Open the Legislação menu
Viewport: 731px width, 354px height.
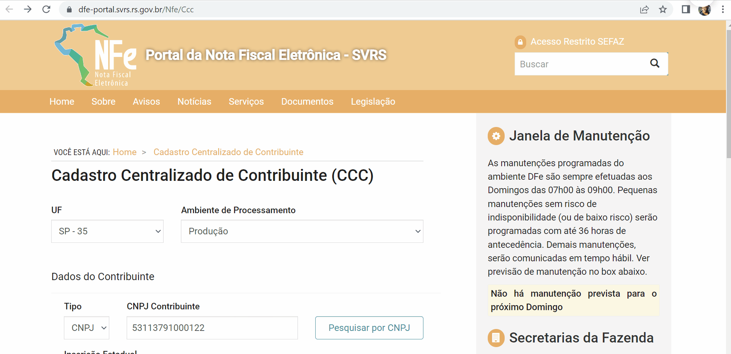click(x=373, y=102)
